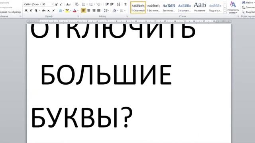Click the Выделить button
This screenshot has width=255, height=143.
pyautogui.click(x=248, y=12)
